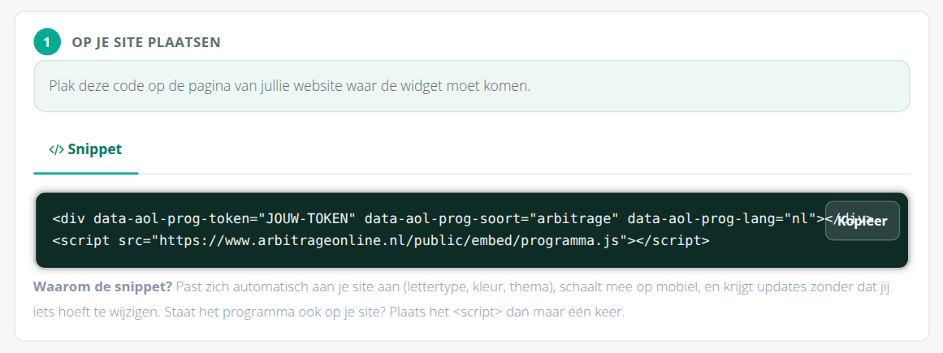
Task: Click the script src line in the code block
Action: tap(381, 240)
